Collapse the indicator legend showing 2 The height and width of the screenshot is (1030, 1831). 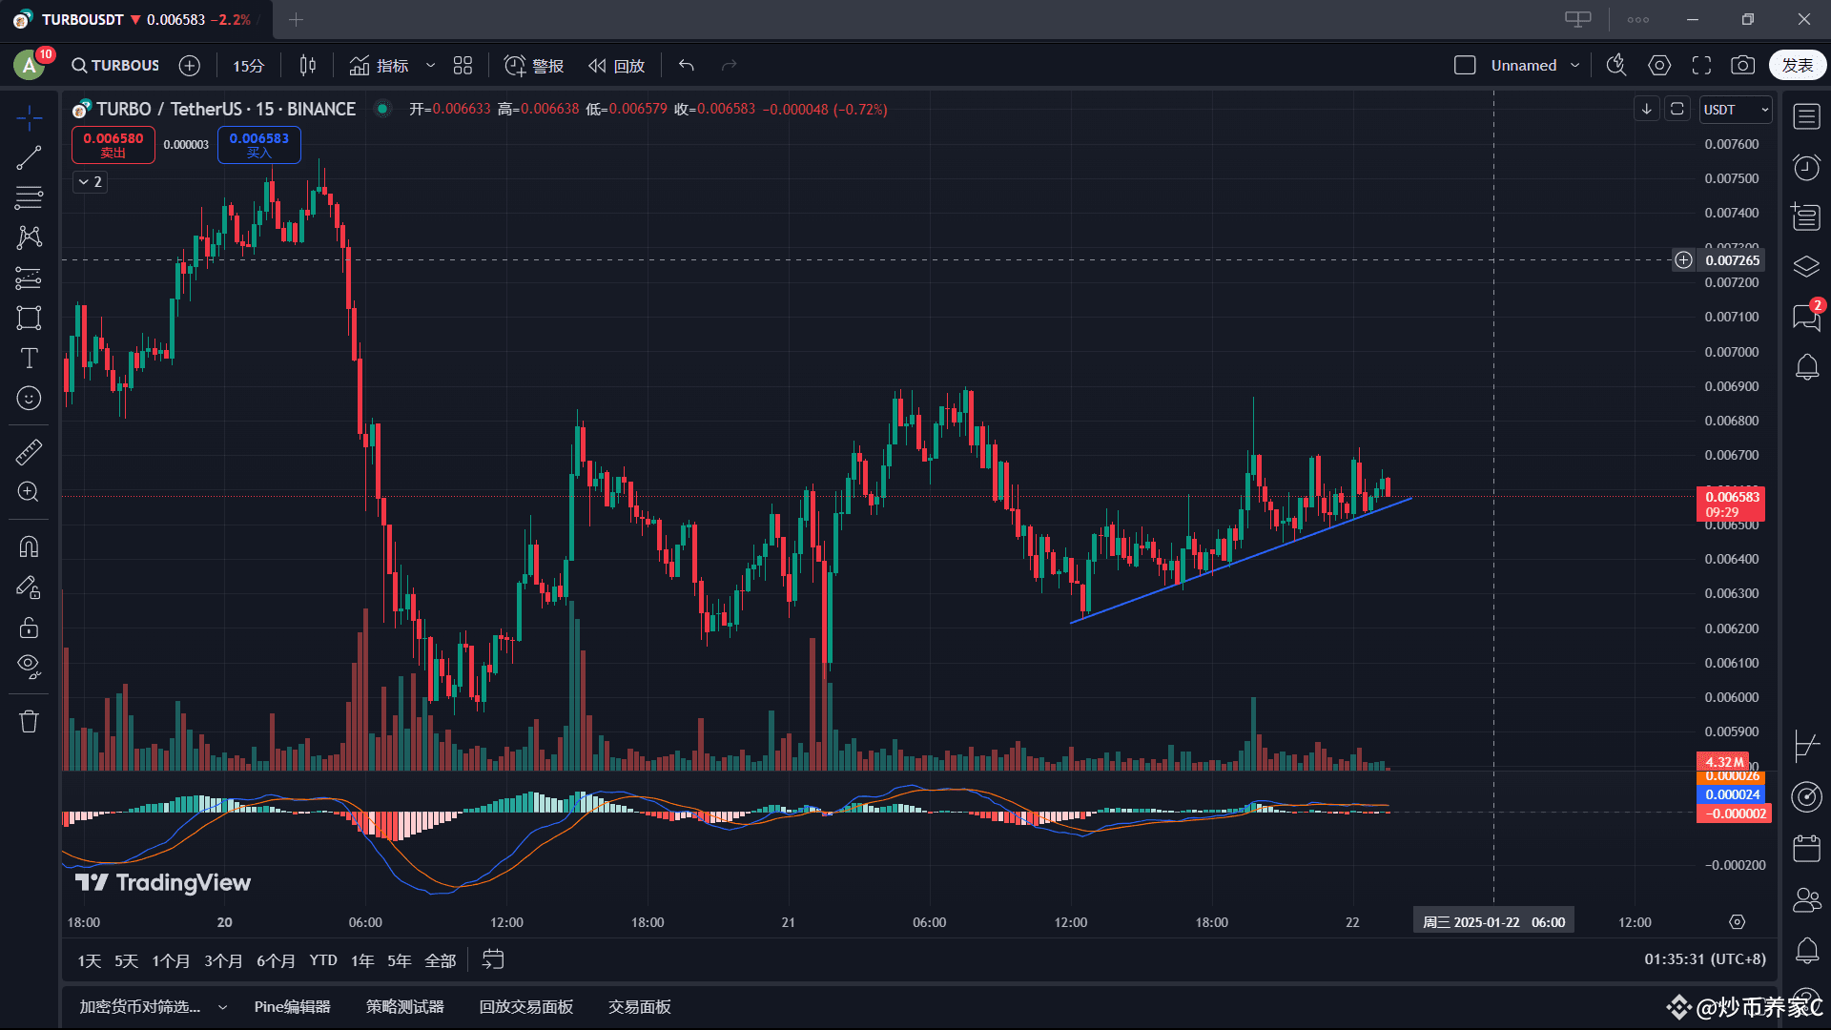[x=90, y=182]
